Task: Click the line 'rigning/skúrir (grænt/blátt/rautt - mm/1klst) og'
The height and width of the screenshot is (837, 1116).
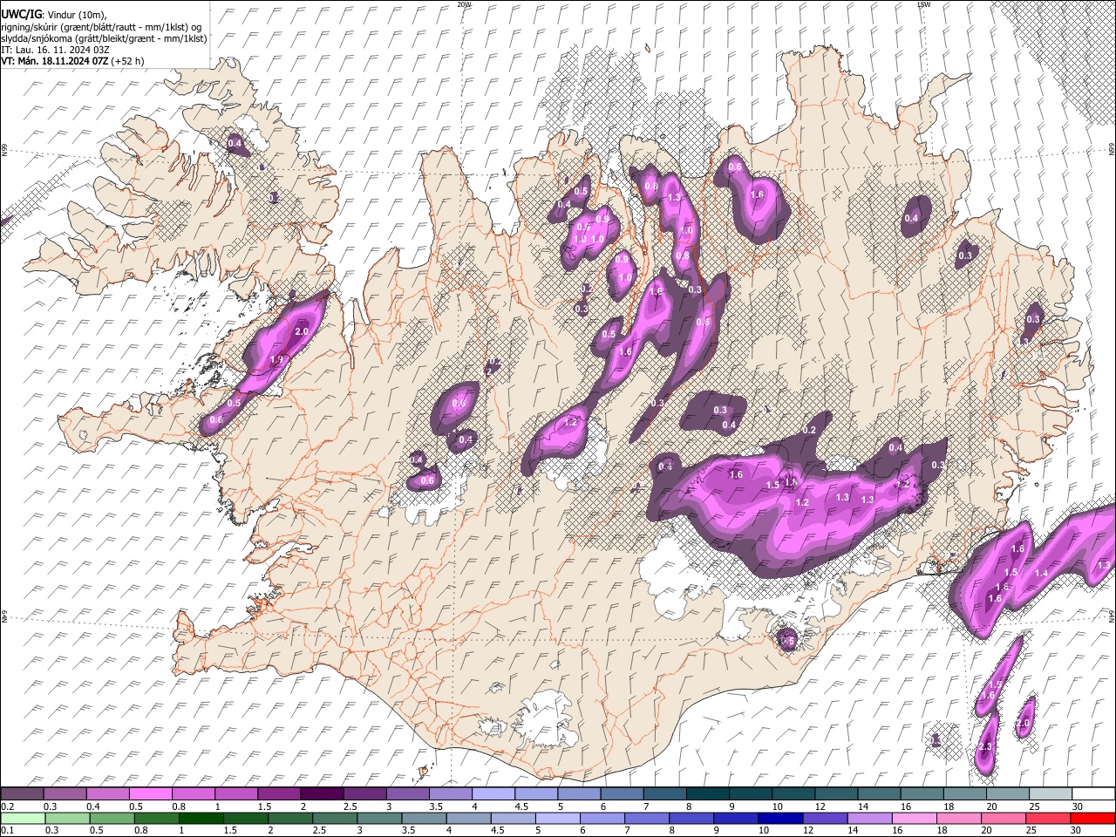Action: (101, 27)
